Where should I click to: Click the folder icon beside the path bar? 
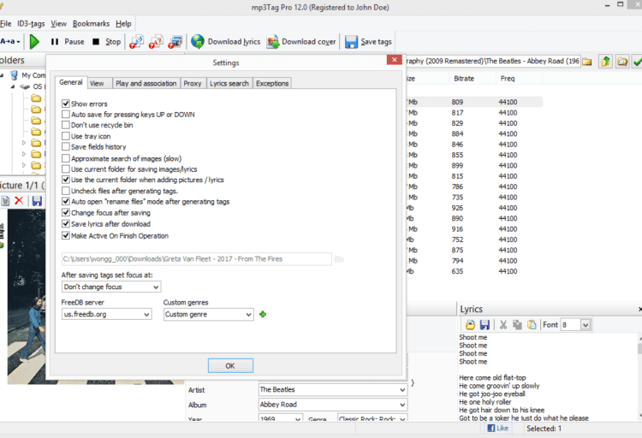pos(587,62)
